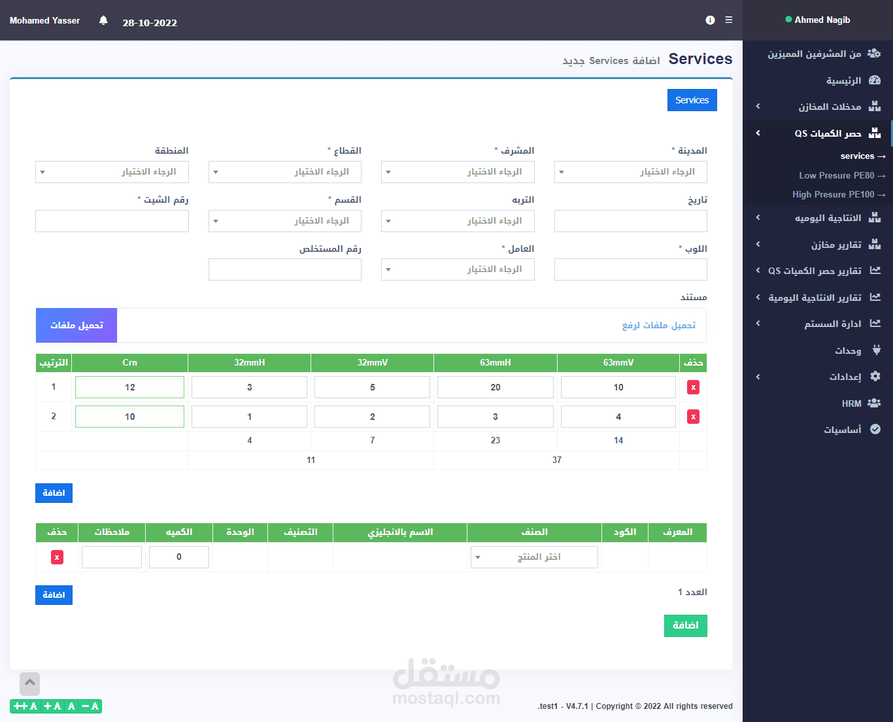Expand the مدخلات المخازن menu chevron

click(758, 107)
